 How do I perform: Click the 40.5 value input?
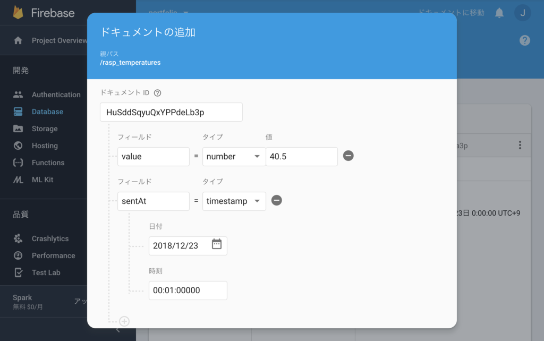click(x=302, y=157)
